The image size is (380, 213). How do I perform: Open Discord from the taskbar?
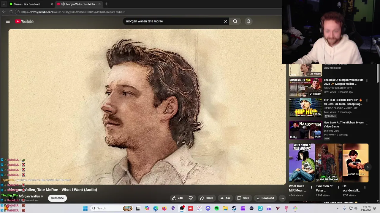(x=208, y=208)
